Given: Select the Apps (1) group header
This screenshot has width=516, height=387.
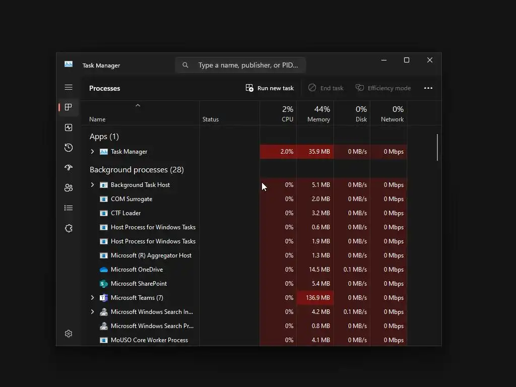Looking at the screenshot, I should [104, 136].
